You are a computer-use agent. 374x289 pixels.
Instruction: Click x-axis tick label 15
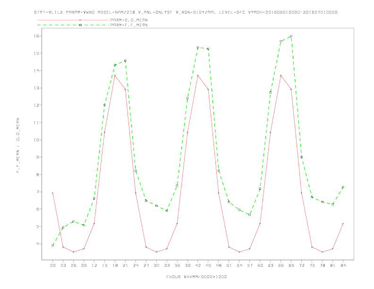point(104,265)
